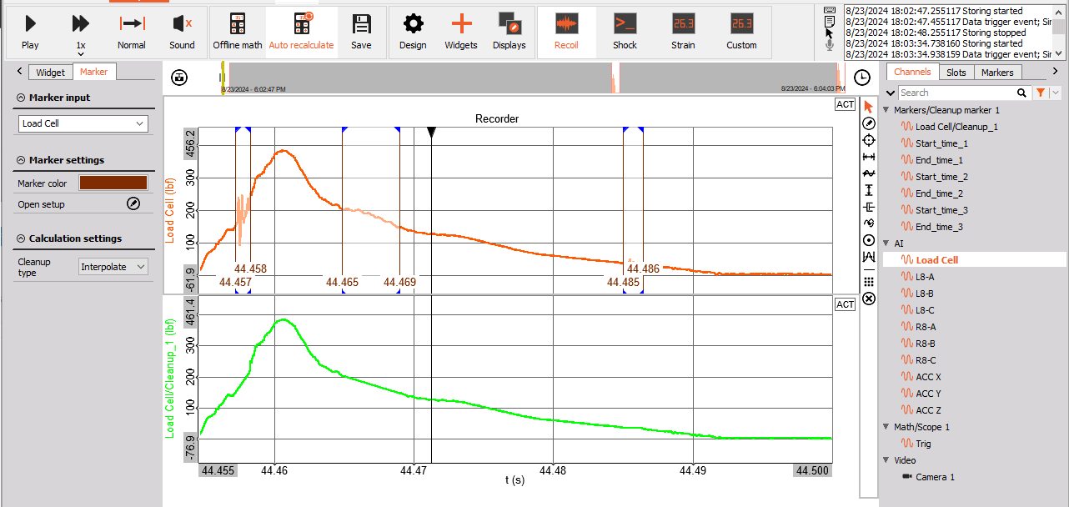Screen dimensions: 1069x507
Task: Enter Design mode
Action: pyautogui.click(x=413, y=32)
